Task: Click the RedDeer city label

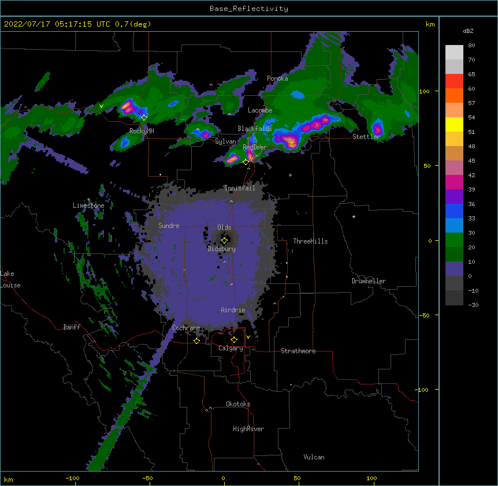Action: pos(255,147)
